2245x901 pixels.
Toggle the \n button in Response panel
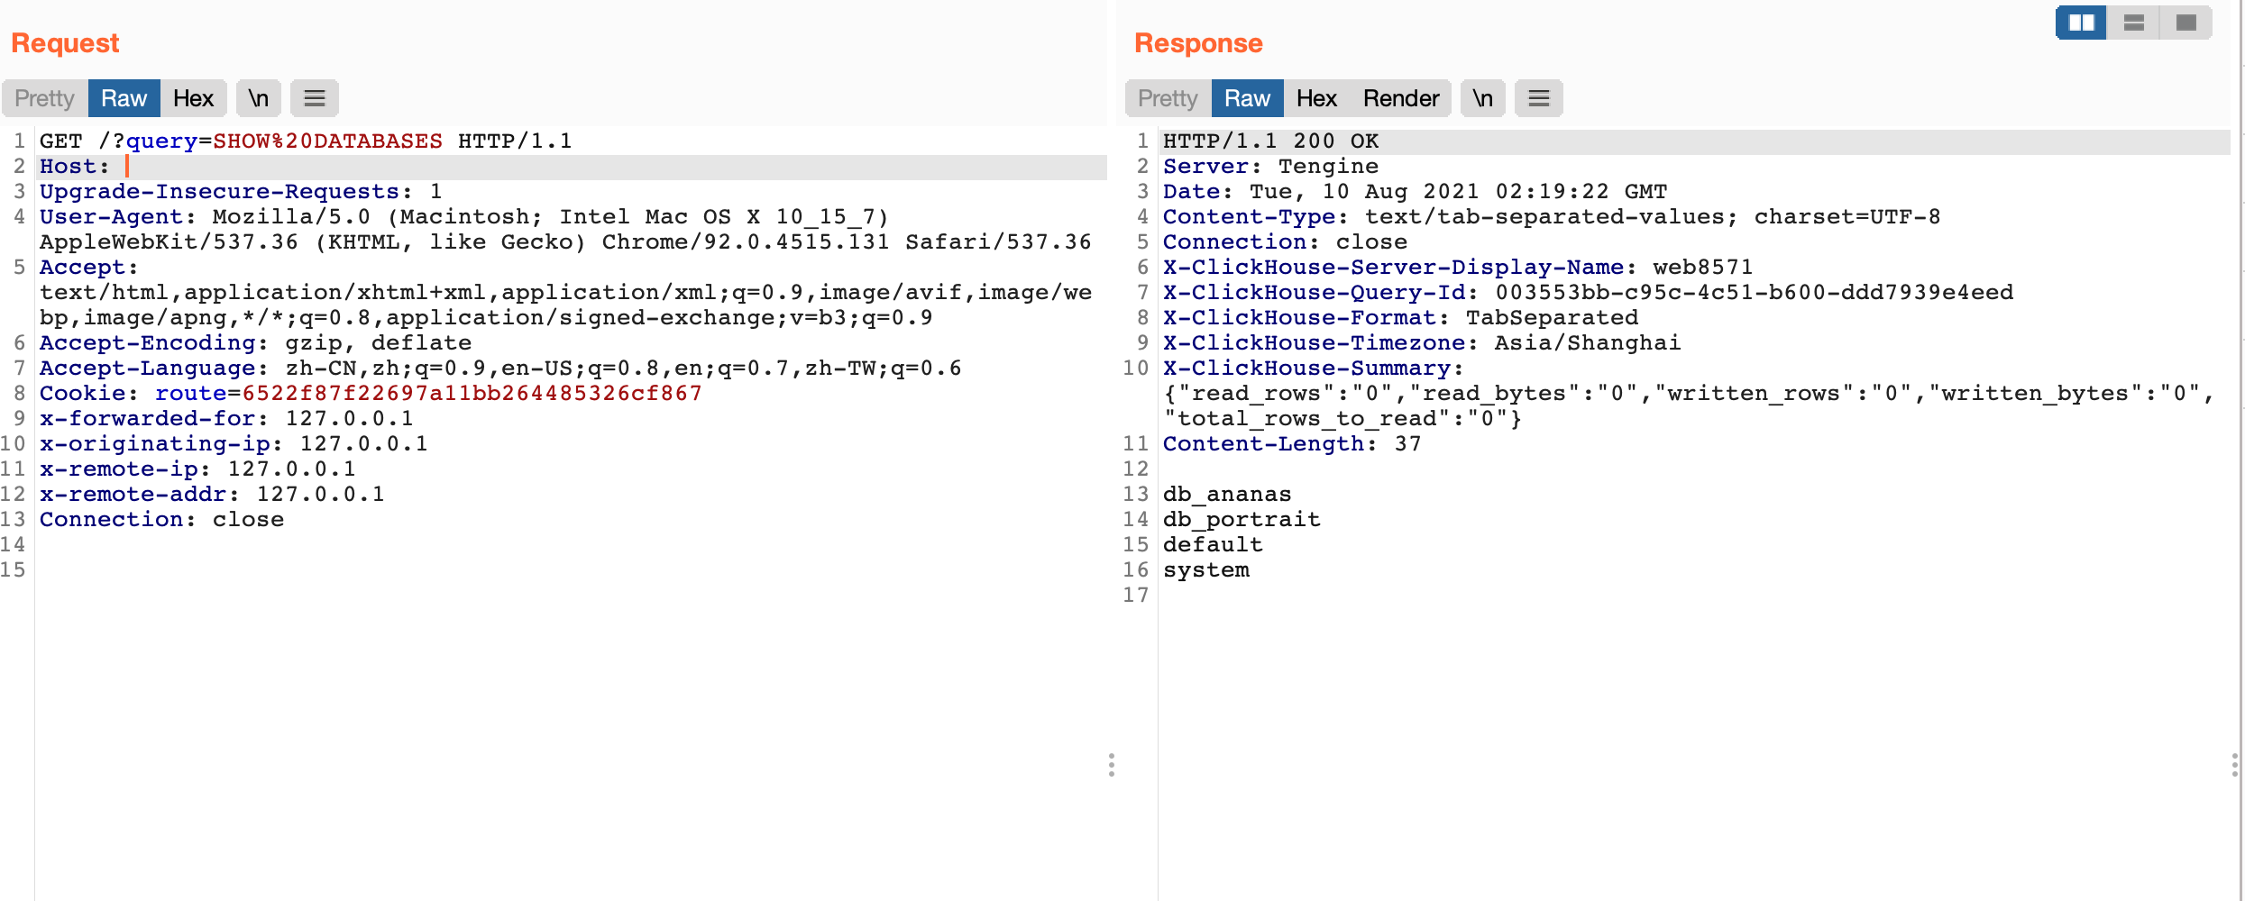pyautogui.click(x=1482, y=98)
